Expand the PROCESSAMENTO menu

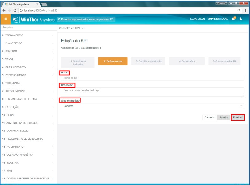28,75
